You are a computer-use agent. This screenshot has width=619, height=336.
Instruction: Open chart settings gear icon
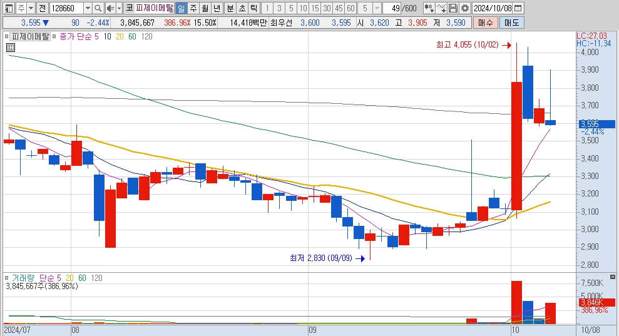465,8
